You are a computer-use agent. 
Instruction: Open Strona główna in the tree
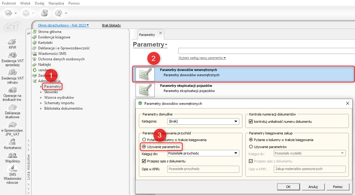(49, 32)
